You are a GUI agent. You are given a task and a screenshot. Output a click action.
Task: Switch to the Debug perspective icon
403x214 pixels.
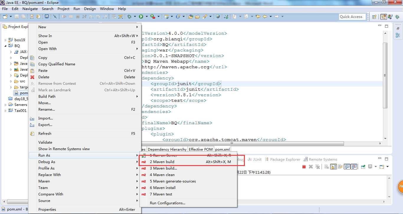tap(397, 17)
